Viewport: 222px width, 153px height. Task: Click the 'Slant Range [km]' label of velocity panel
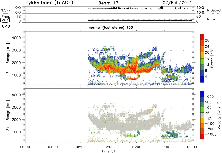click(8, 115)
